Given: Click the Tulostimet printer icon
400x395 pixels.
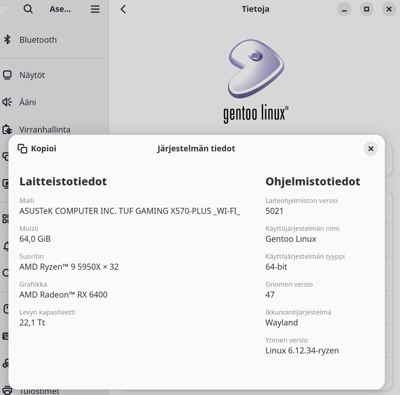Looking at the screenshot, I should (7, 391).
